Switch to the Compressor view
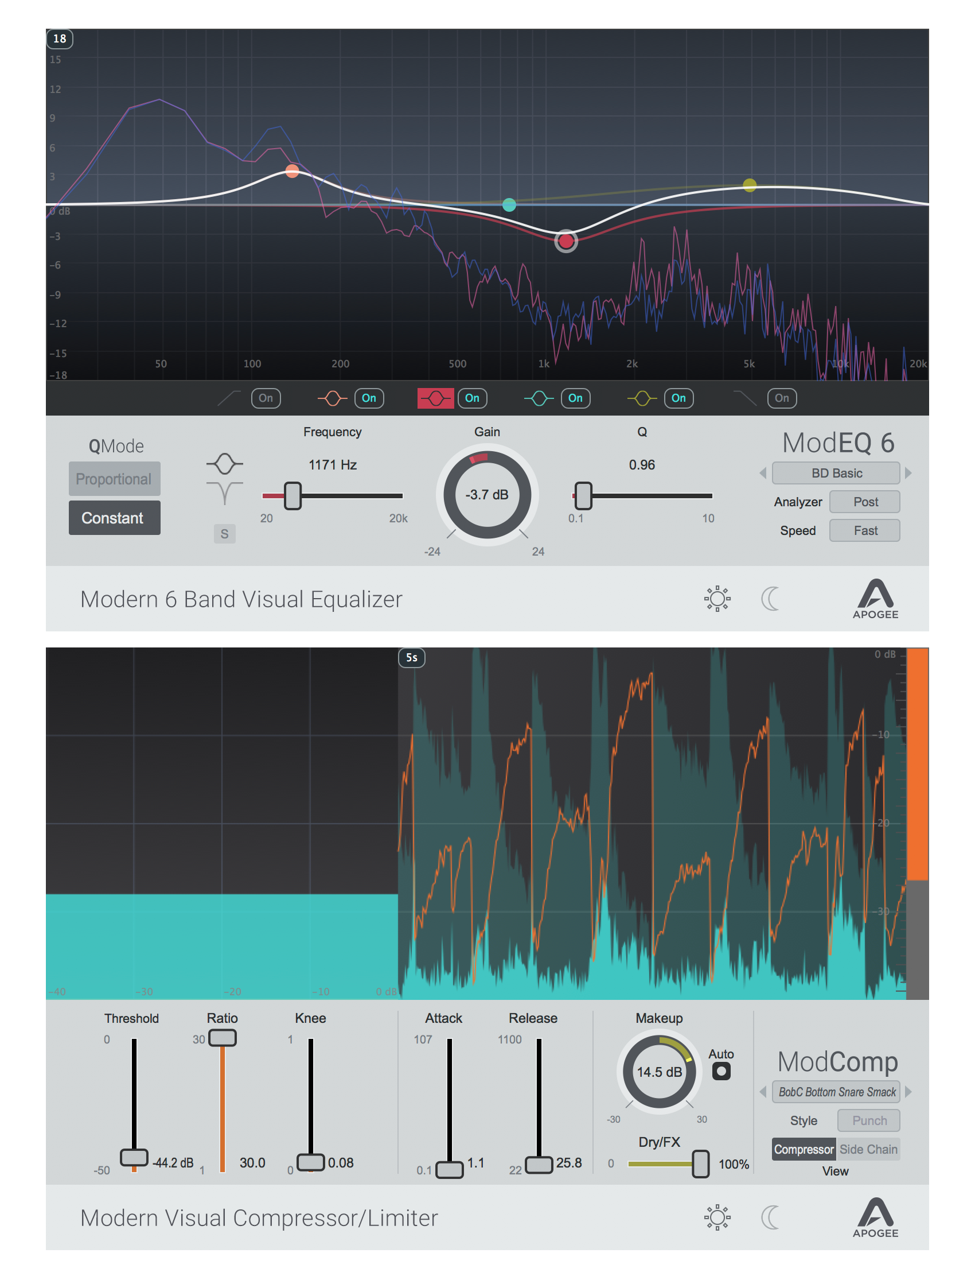This screenshot has width=975, height=1280. tap(803, 1149)
